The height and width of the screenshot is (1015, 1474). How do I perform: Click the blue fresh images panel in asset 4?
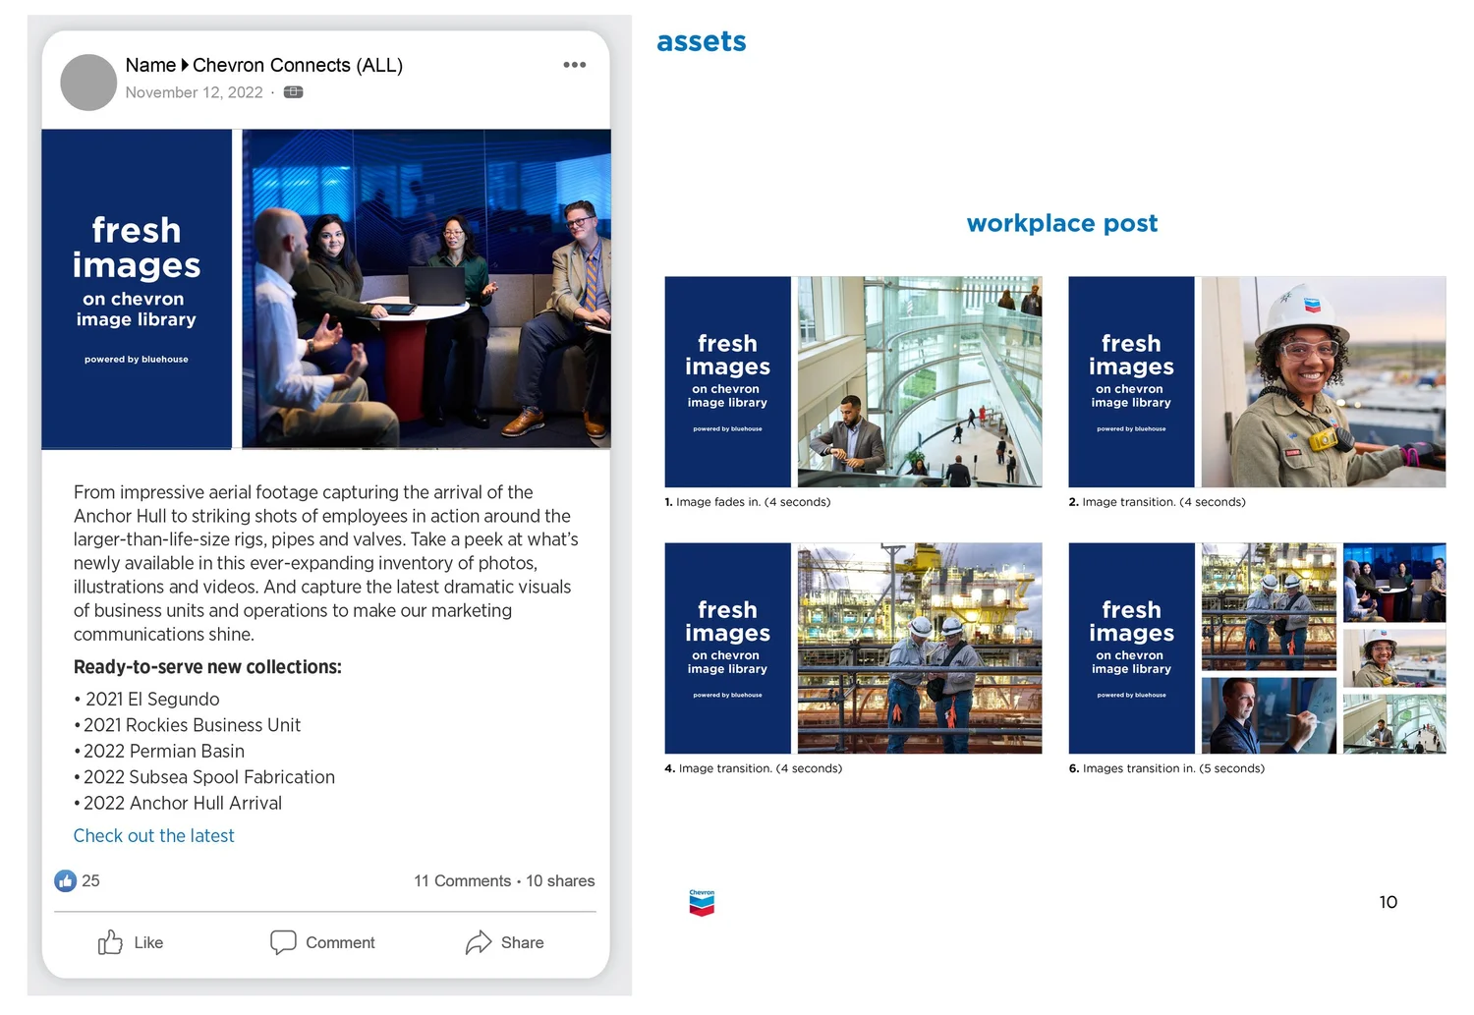click(x=728, y=648)
